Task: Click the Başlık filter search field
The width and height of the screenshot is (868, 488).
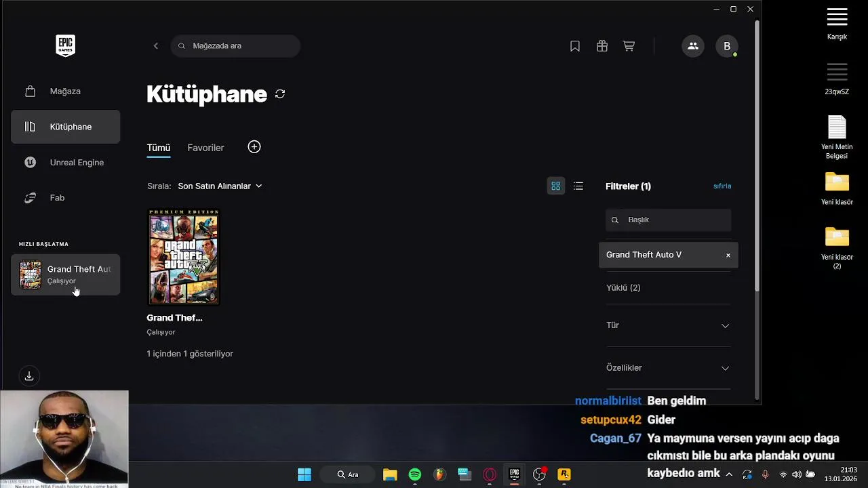Action: coord(668,220)
